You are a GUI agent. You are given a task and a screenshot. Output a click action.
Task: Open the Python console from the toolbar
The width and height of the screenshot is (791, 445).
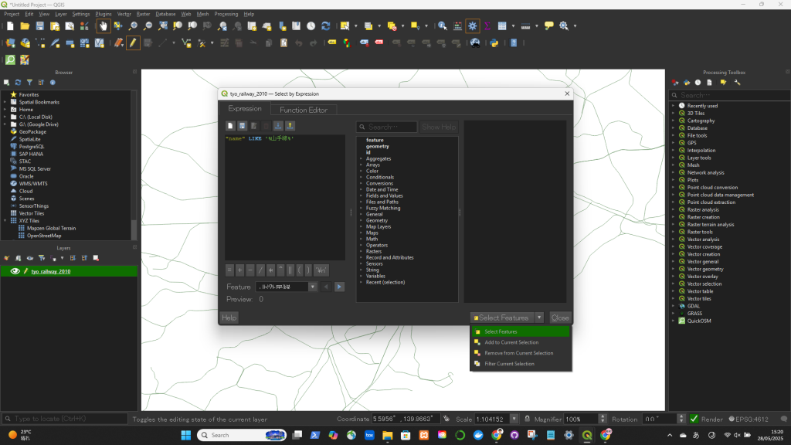click(x=494, y=42)
